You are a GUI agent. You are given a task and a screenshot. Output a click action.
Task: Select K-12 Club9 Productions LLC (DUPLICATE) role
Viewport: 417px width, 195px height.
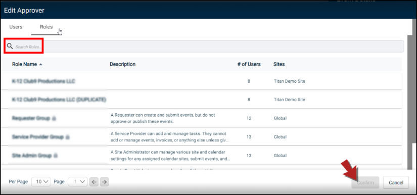[x=201, y=100]
